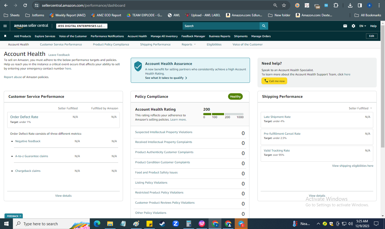385x229 pixels.
Task: Close the FEEDBACK tab with its X
Action: [20, 216]
